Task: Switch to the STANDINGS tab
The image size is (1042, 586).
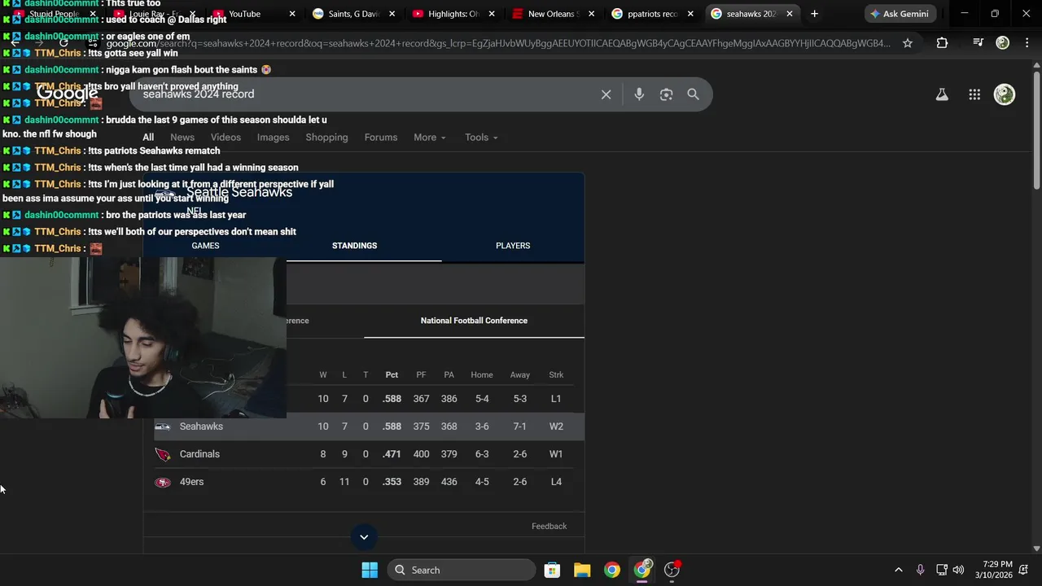Action: pyautogui.click(x=354, y=246)
